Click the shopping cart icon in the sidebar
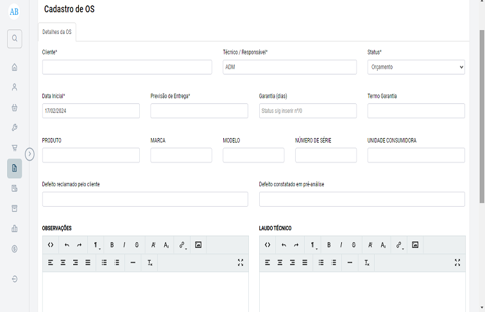This screenshot has width=485, height=312. (x=14, y=148)
